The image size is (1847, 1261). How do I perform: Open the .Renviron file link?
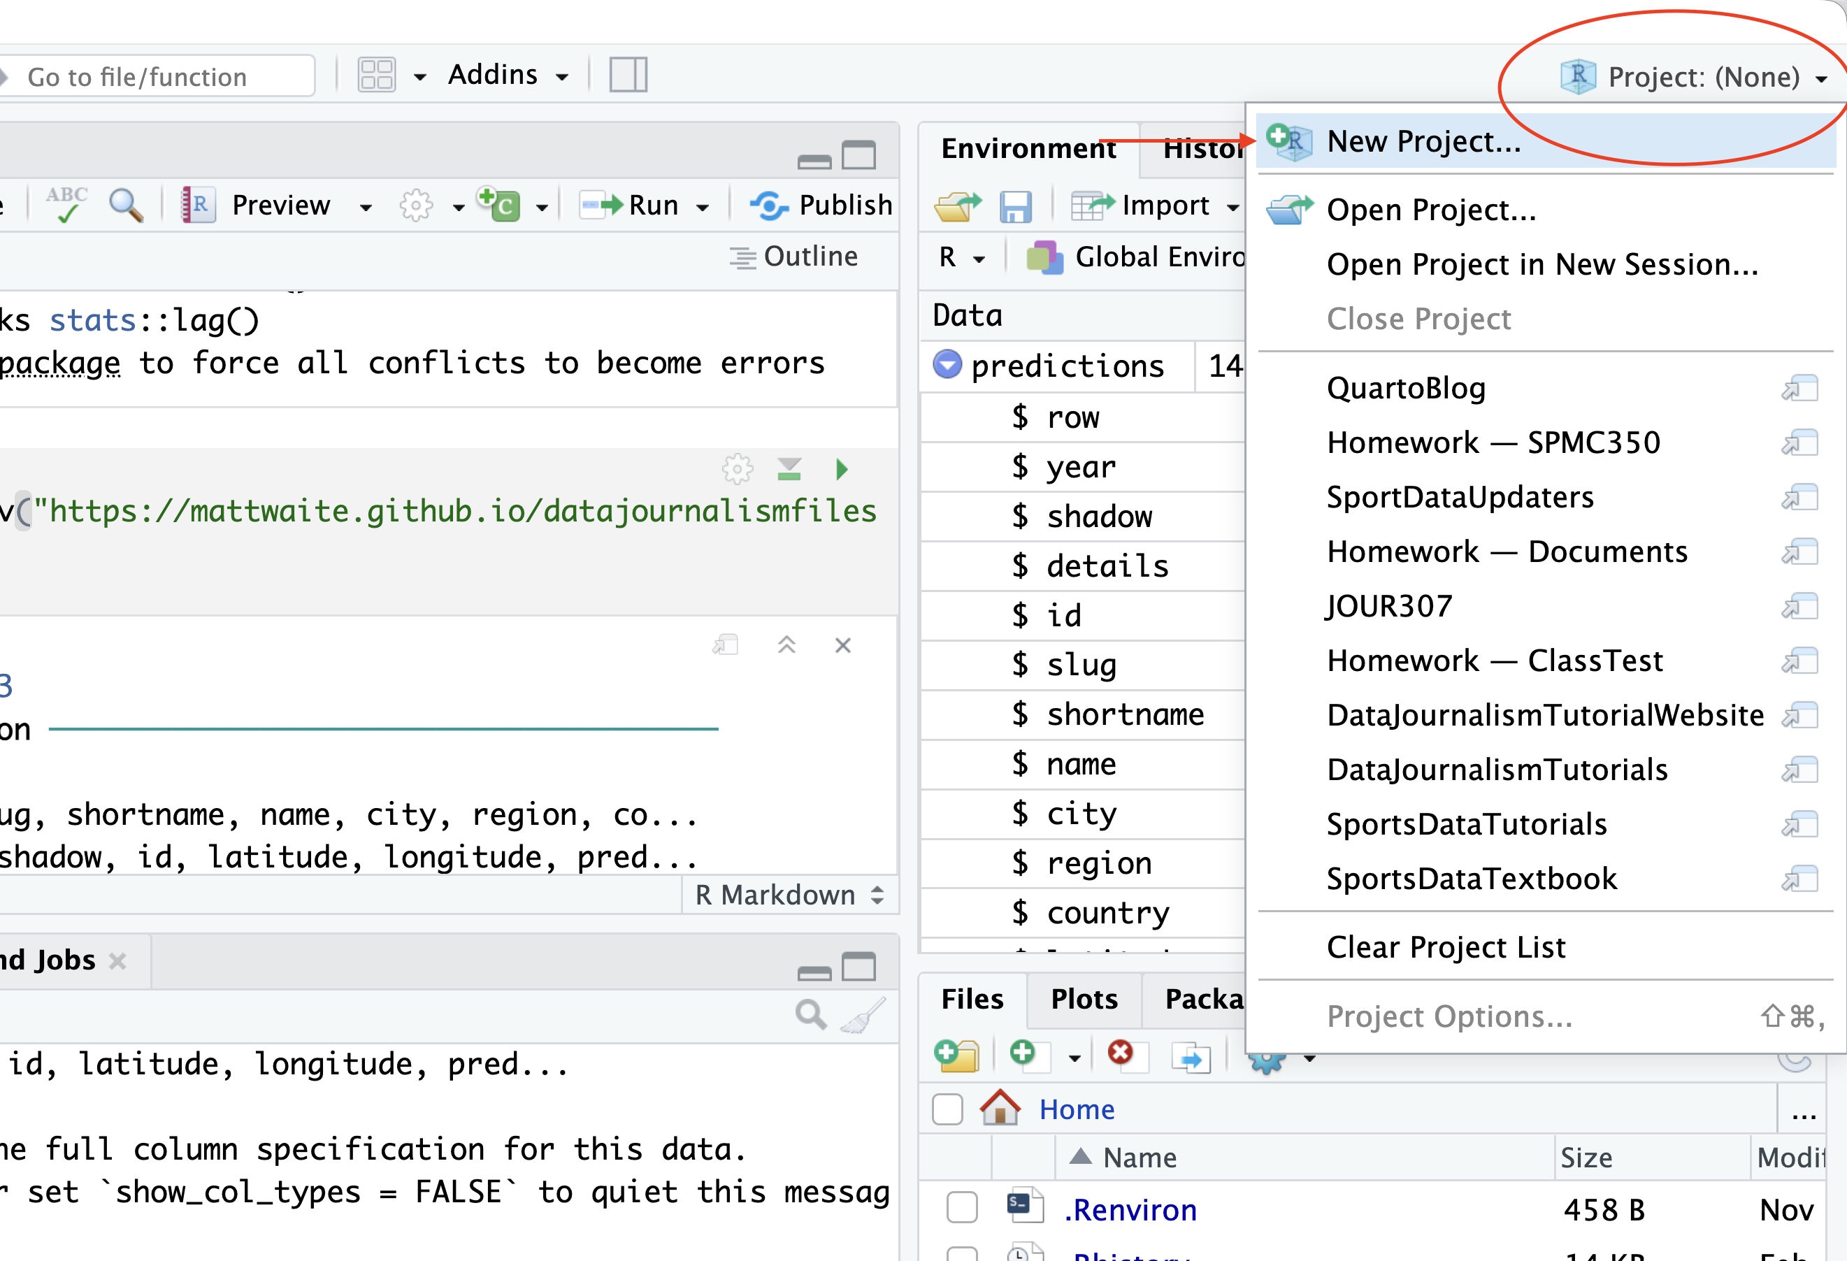coord(1130,1209)
